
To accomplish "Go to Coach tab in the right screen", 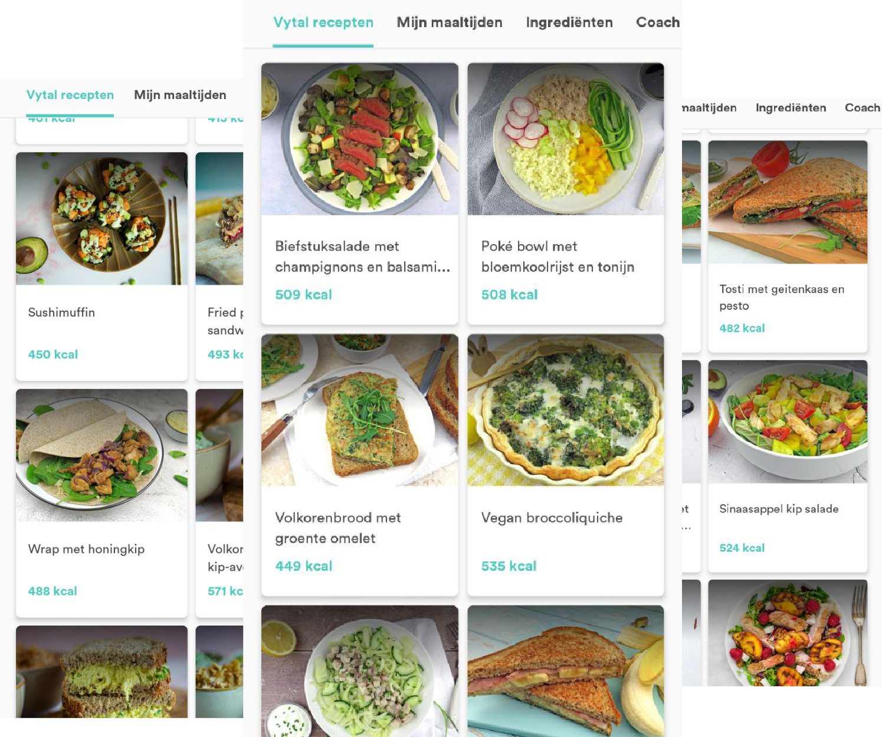I will (x=862, y=108).
